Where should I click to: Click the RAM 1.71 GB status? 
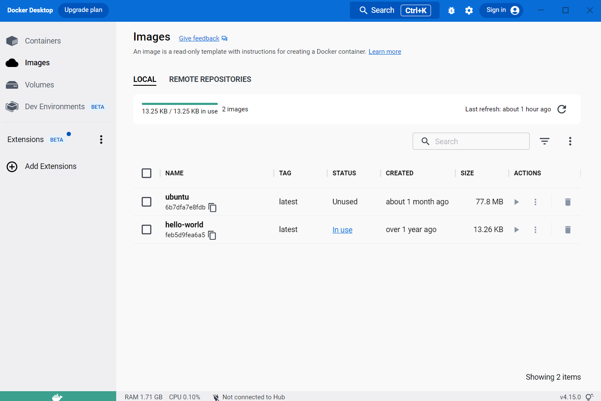(144, 397)
